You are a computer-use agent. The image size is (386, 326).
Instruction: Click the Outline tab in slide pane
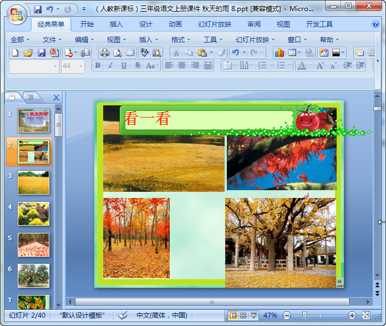(31, 97)
